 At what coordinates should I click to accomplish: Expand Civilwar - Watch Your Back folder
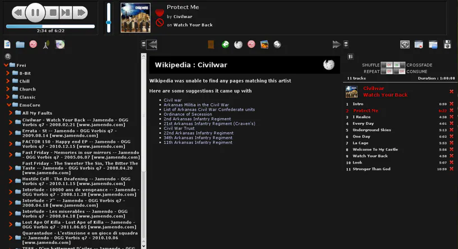(x=11, y=122)
